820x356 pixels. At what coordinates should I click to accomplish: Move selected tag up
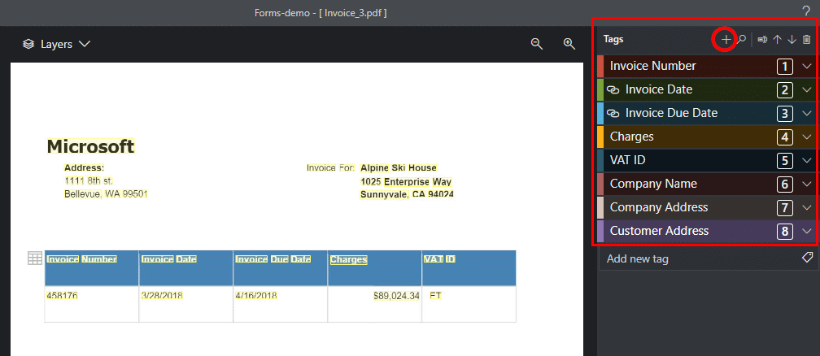point(777,39)
